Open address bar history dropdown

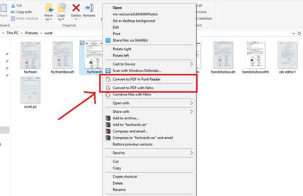[293, 33]
